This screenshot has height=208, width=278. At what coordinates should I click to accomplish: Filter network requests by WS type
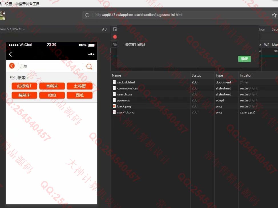coord(267,45)
